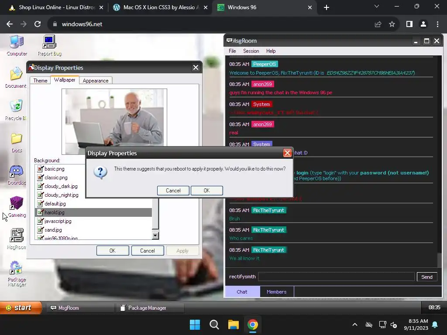This screenshot has height=335, width=447.
Task: Open the Recycle Bin desktop icon
Action: [16, 110]
